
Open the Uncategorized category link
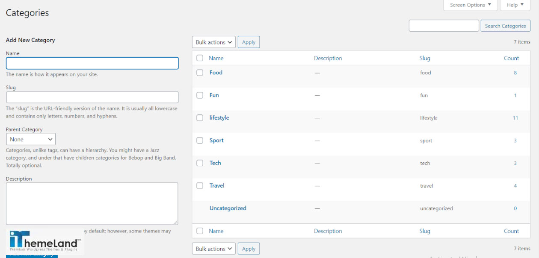pyautogui.click(x=228, y=208)
